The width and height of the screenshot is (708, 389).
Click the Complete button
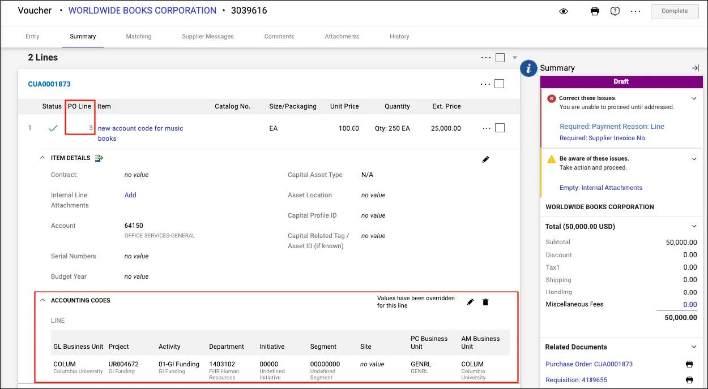(x=675, y=11)
